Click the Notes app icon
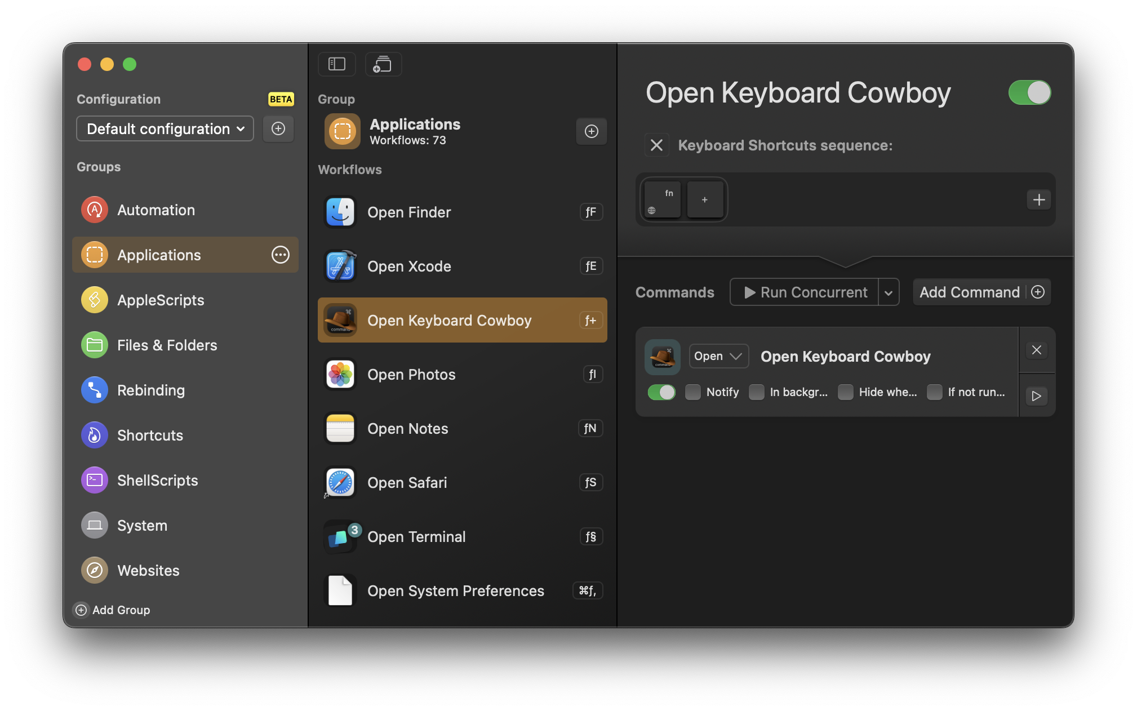Screen dimensions: 1137x711 coord(340,428)
